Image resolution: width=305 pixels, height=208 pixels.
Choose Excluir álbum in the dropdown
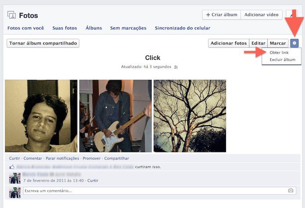283,60
